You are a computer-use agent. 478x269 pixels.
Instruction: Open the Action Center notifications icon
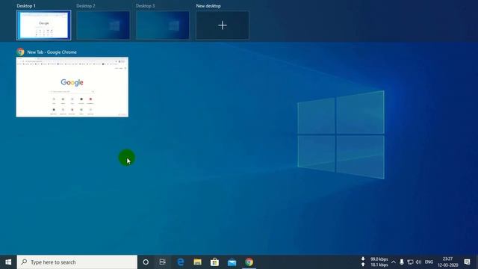coord(467,262)
